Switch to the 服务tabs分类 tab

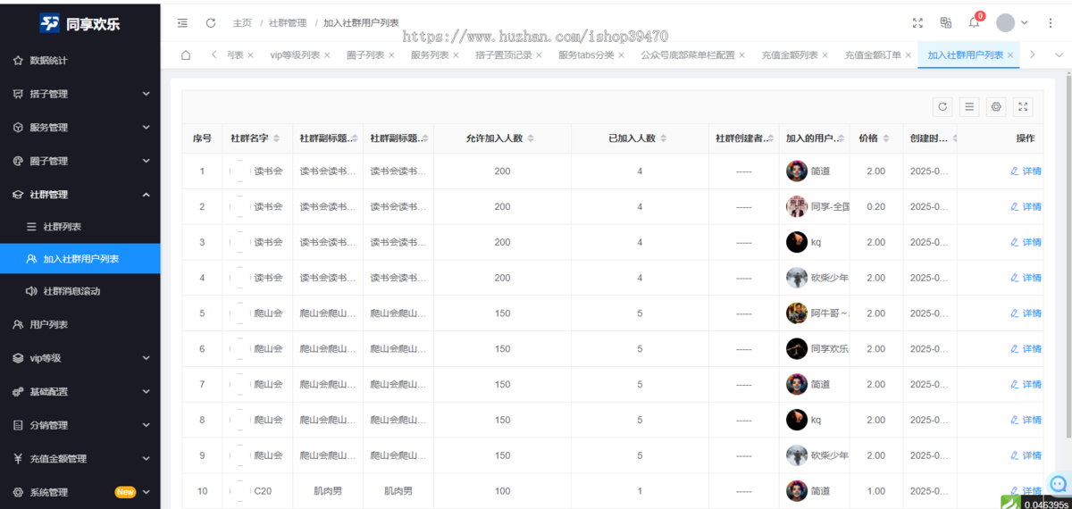(586, 55)
